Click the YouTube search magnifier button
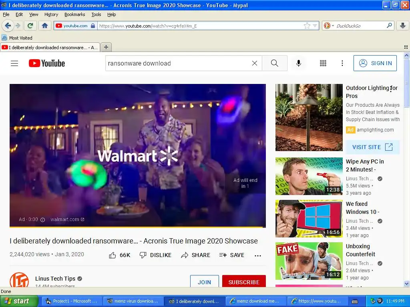This screenshot has height=307, width=410. (x=275, y=63)
